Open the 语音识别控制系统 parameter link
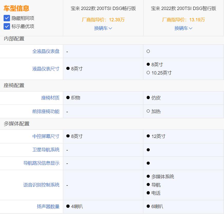224x214 pixels. [x=41, y=185]
